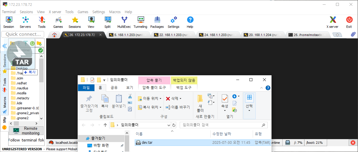Open the Packages manager icon
Viewport: 358px width, 152px height.
[157, 22]
